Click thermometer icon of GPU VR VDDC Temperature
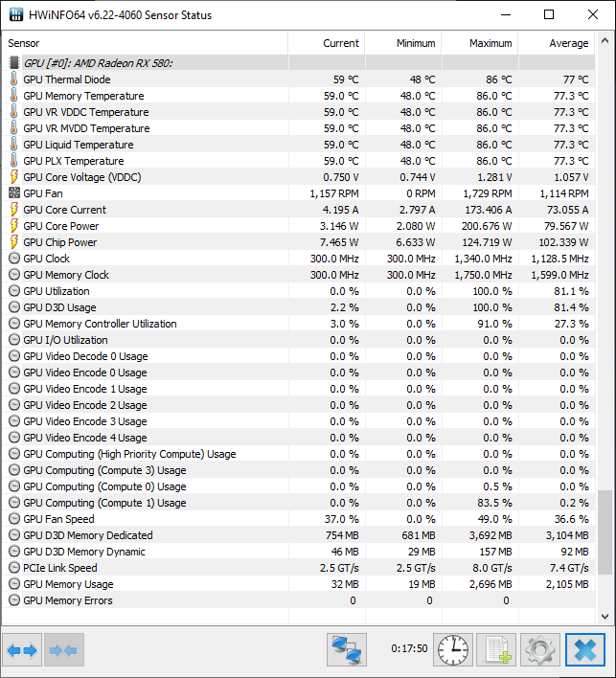 [x=14, y=112]
